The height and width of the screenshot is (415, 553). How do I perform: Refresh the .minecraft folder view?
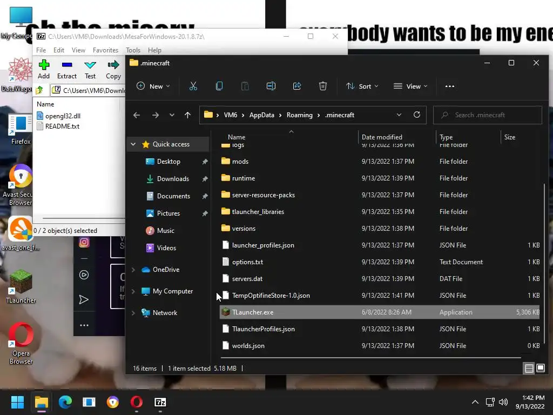(416, 115)
